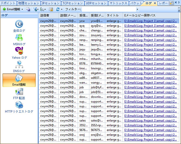Show the DNSログ log
The image size is (181, 144).
click(x=19, y=66)
